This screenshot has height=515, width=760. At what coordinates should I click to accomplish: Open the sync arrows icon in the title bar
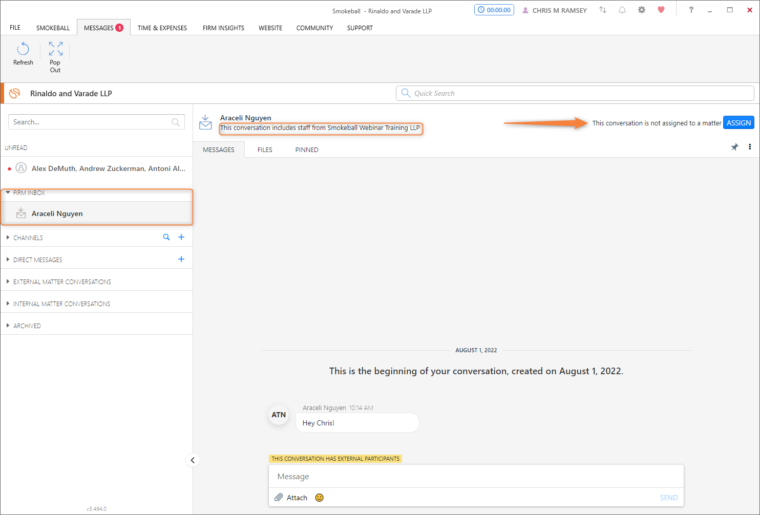[603, 10]
